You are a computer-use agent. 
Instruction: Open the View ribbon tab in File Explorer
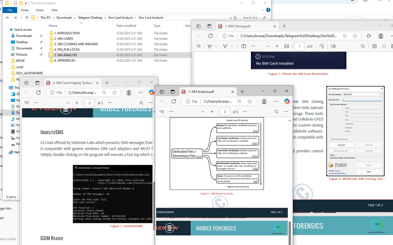(x=54, y=10)
